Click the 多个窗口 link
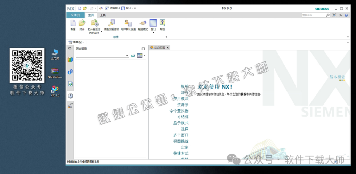356x174 pixels. pos(181,135)
